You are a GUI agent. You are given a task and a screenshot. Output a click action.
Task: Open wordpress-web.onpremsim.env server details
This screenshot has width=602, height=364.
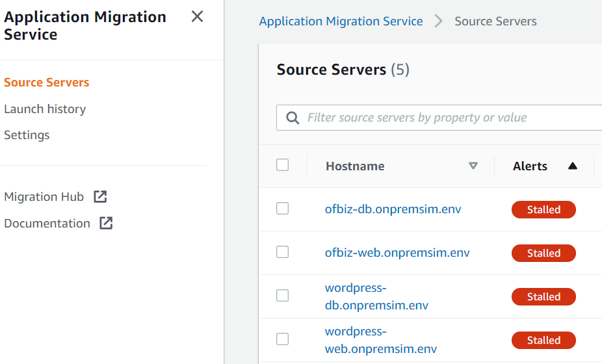coord(381,340)
